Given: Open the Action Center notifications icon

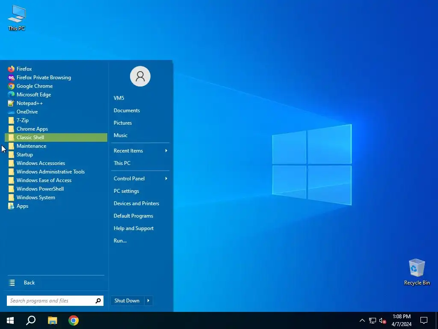Looking at the screenshot, I should pyautogui.click(x=424, y=320).
